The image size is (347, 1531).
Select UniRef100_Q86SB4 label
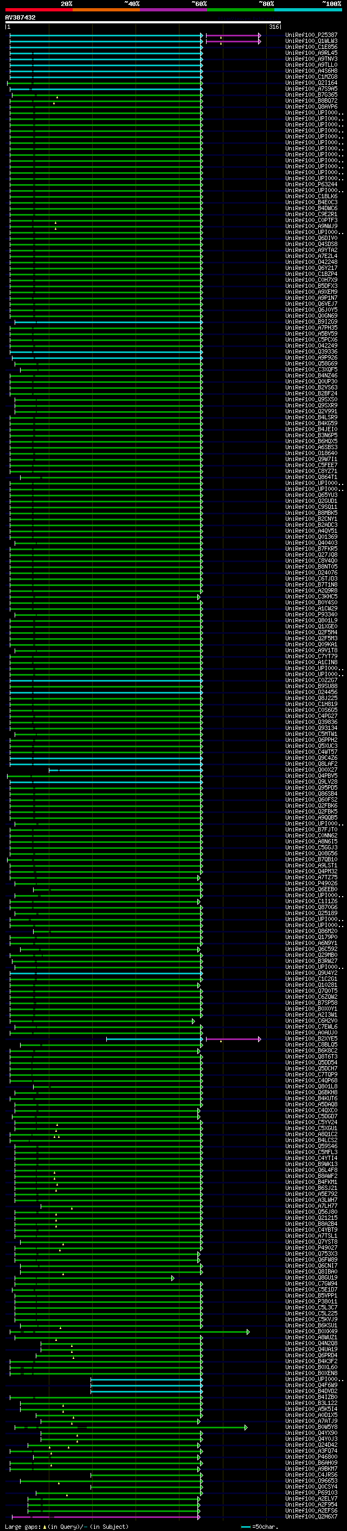pos(311,793)
